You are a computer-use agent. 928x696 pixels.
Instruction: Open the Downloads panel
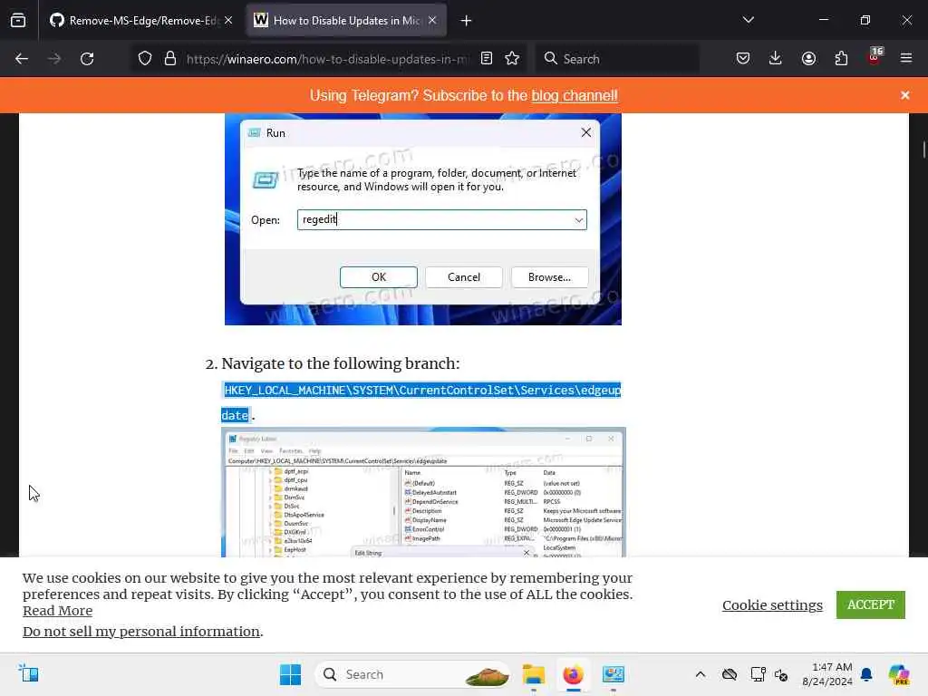pyautogui.click(x=776, y=59)
